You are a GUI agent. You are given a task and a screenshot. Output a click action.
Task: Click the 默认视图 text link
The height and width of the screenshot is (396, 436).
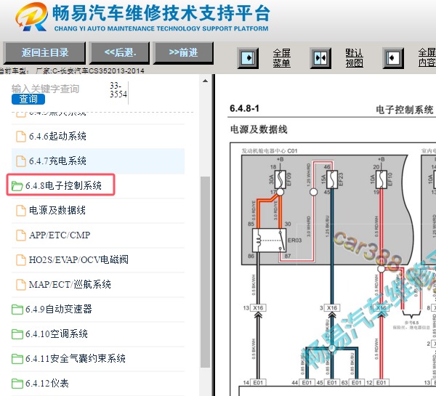[x=355, y=58]
